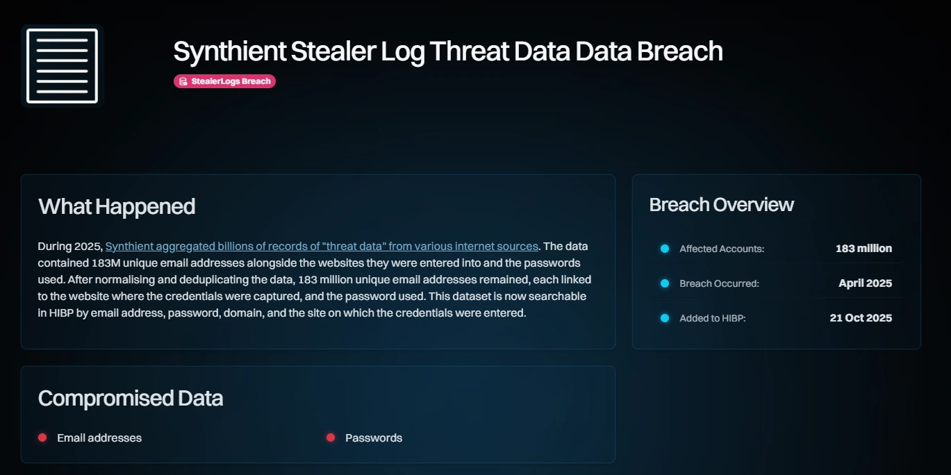Click the database icon in StealerLogs badge
Screen dimensions: 951x475
(x=183, y=82)
